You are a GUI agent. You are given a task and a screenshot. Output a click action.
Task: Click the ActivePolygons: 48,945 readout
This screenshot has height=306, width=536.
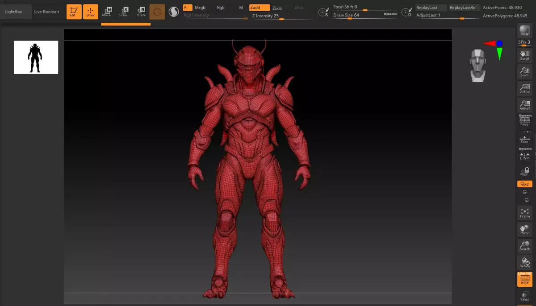pos(505,16)
